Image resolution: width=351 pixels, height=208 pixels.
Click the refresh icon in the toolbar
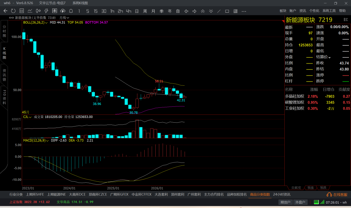pos(13,11)
